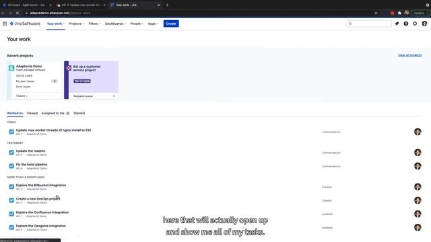Expand the Dashboards dropdown menu

pos(115,24)
